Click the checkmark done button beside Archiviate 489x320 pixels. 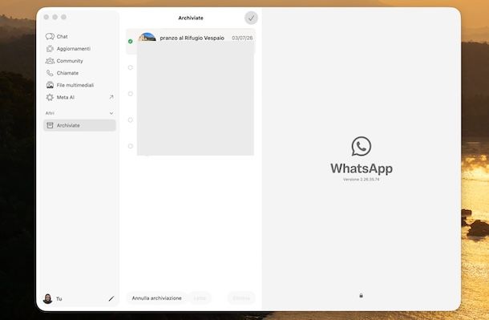(x=251, y=18)
